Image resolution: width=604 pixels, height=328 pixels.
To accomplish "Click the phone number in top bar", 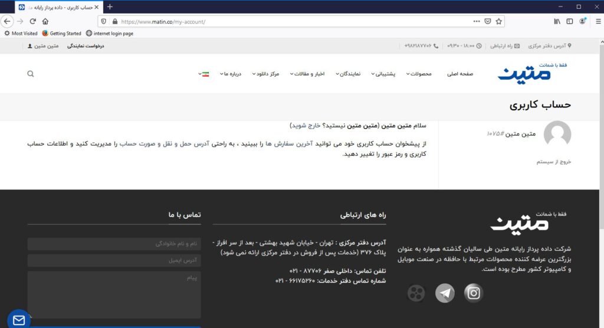I will [x=421, y=46].
